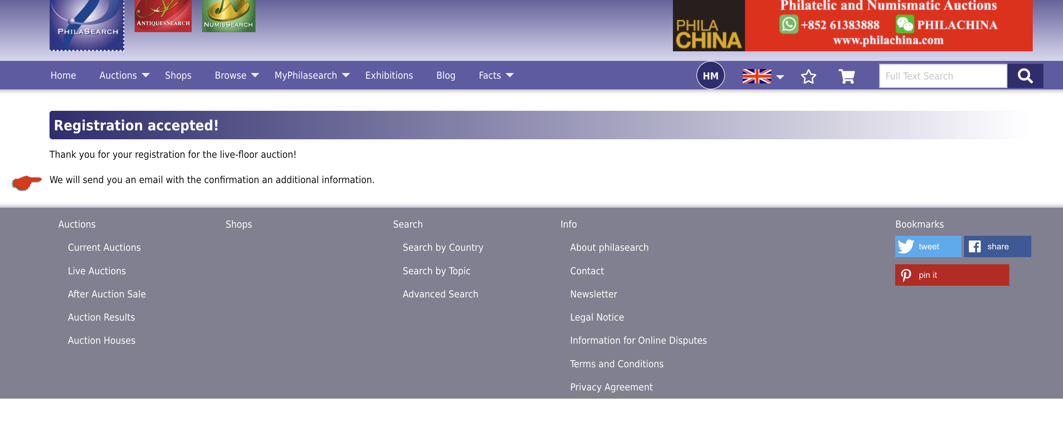
Task: Open the shopping cart icon
Action: tap(846, 76)
